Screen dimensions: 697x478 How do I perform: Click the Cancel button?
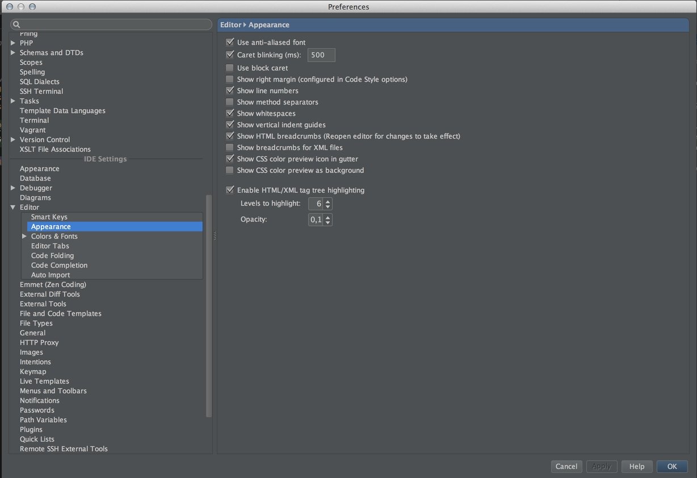click(x=566, y=467)
